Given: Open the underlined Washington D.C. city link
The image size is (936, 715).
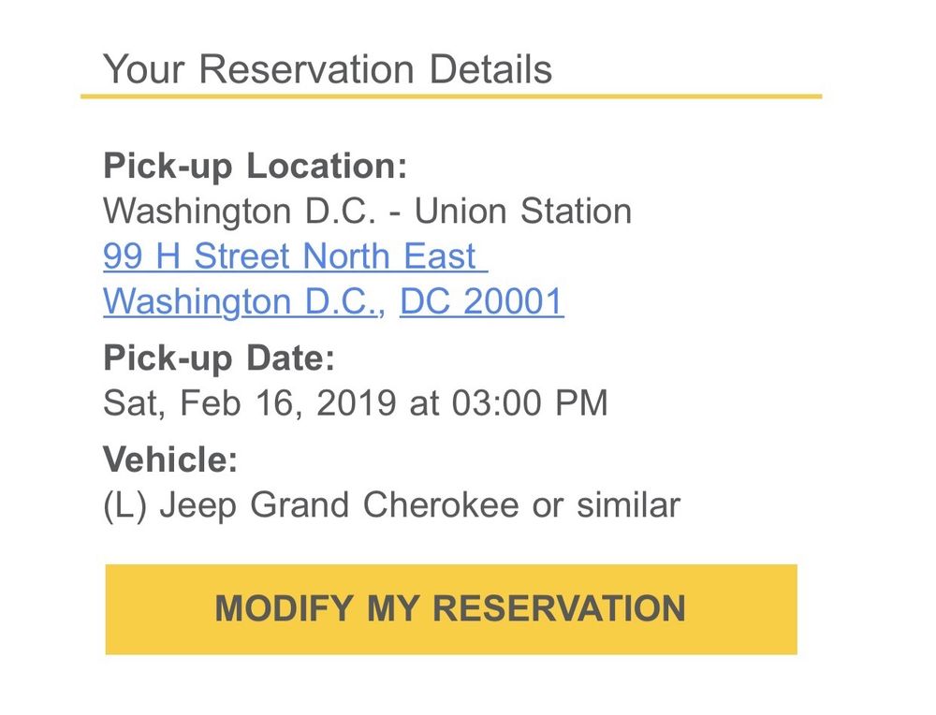Looking at the screenshot, I should [241, 302].
